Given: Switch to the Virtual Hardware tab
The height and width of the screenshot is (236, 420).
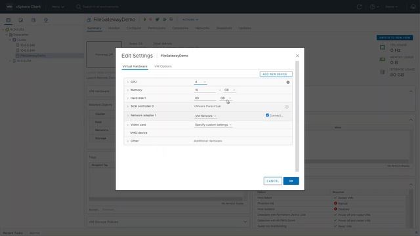Looking at the screenshot, I should click(135, 66).
